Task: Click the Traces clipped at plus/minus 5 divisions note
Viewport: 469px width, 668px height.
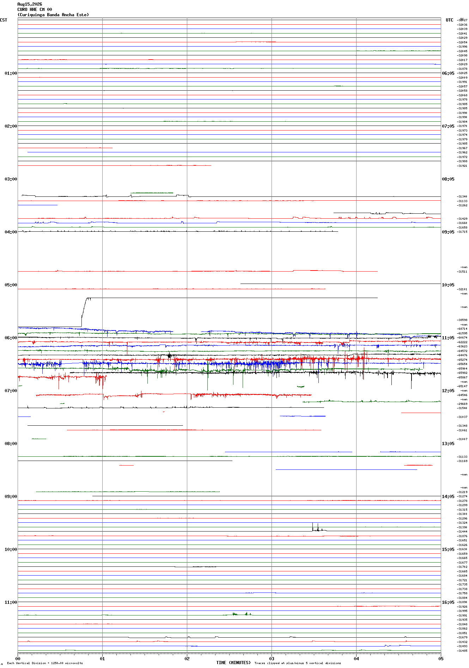Action: click(298, 663)
